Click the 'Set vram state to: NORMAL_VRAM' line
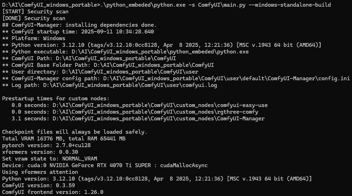Image resolution: width=352 pixels, height=196 pixels. pos(50,159)
